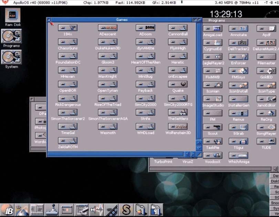Open DeliTracker2 in the Programs window
The image size is (279, 217).
238,43
